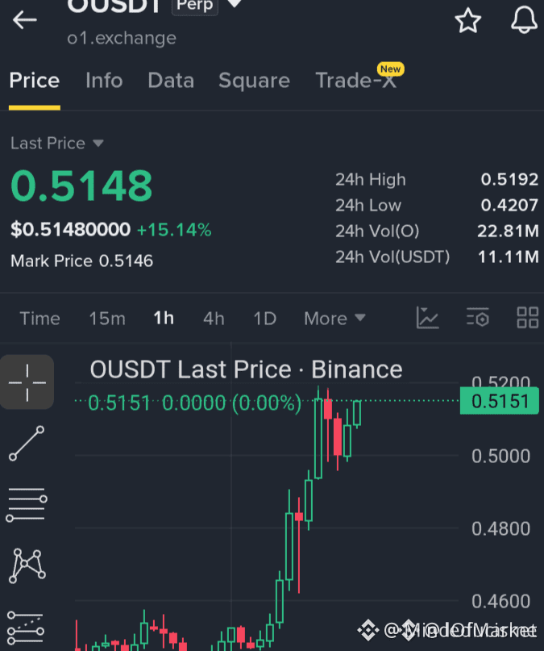The image size is (544, 651).
Task: Click the $0.51480000 dollar price
Action: tap(70, 230)
